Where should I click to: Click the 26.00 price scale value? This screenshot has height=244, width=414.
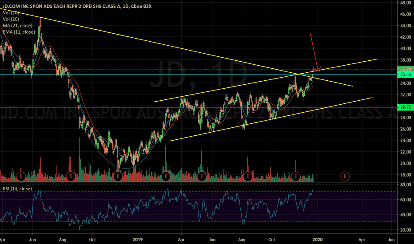406,129
